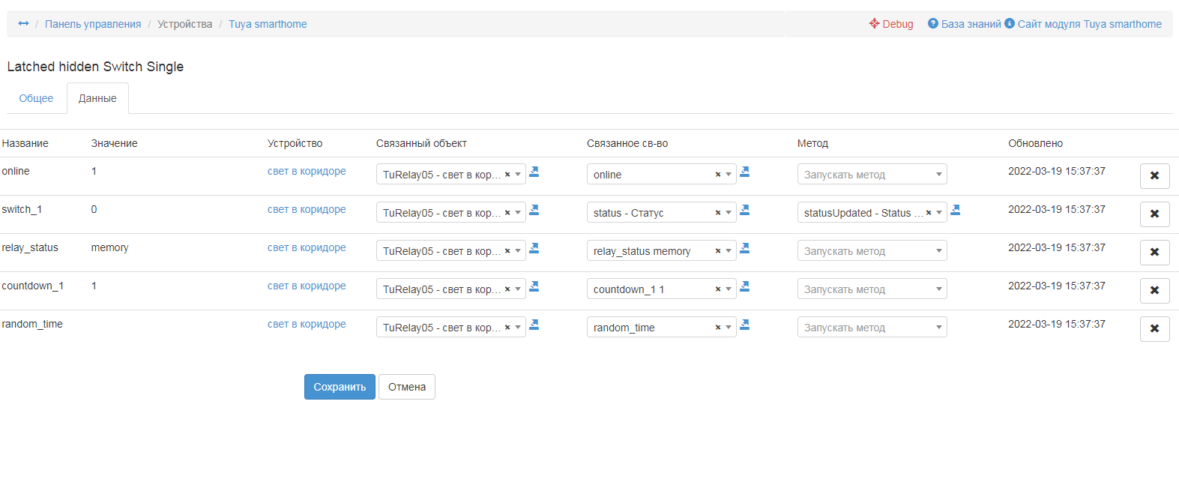Screen dimensions: 1179x485
Task: Expand the online linked property dropdown
Action: tap(729, 175)
